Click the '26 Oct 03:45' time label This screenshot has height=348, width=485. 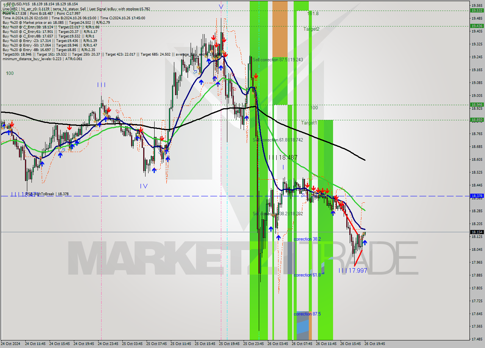point(278,344)
